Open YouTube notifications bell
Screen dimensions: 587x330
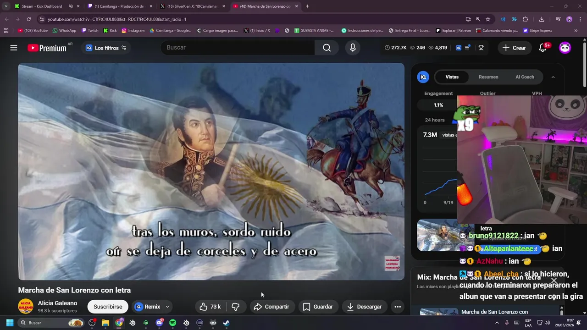[x=543, y=48]
